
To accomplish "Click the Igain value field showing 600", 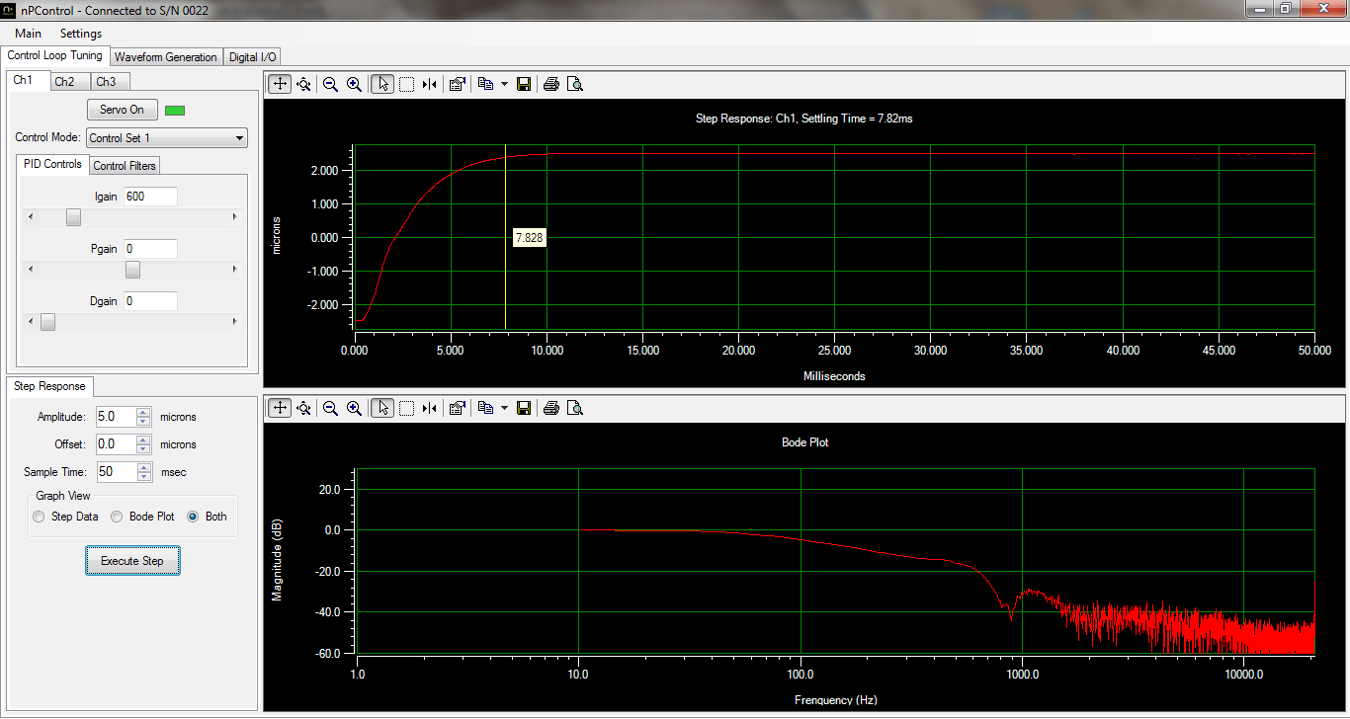I will (x=150, y=197).
